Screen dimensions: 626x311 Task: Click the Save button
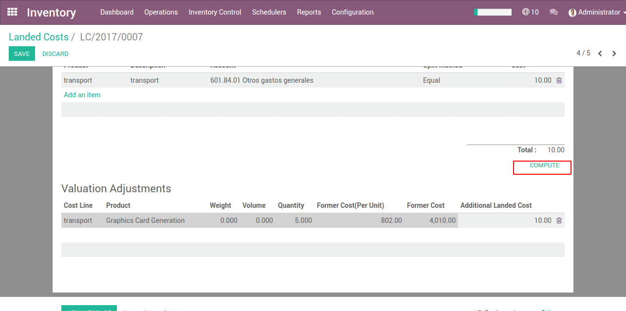(22, 54)
